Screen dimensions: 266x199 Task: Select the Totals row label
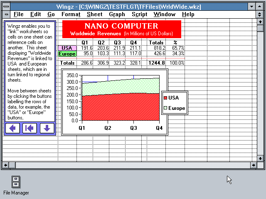[67, 63]
